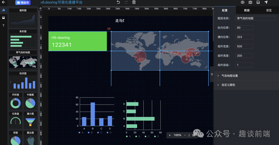Click the 100% zoom level text

click(x=177, y=135)
